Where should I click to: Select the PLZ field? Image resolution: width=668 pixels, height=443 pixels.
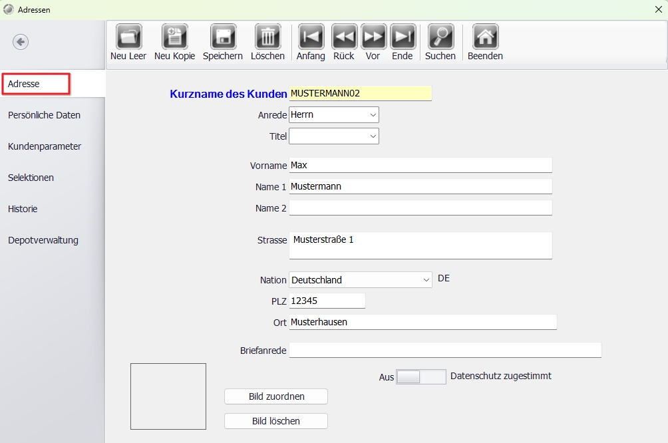(x=327, y=301)
